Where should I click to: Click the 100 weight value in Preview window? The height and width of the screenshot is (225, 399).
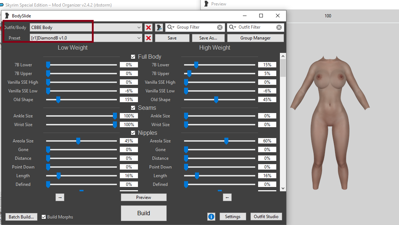pyautogui.click(x=328, y=16)
